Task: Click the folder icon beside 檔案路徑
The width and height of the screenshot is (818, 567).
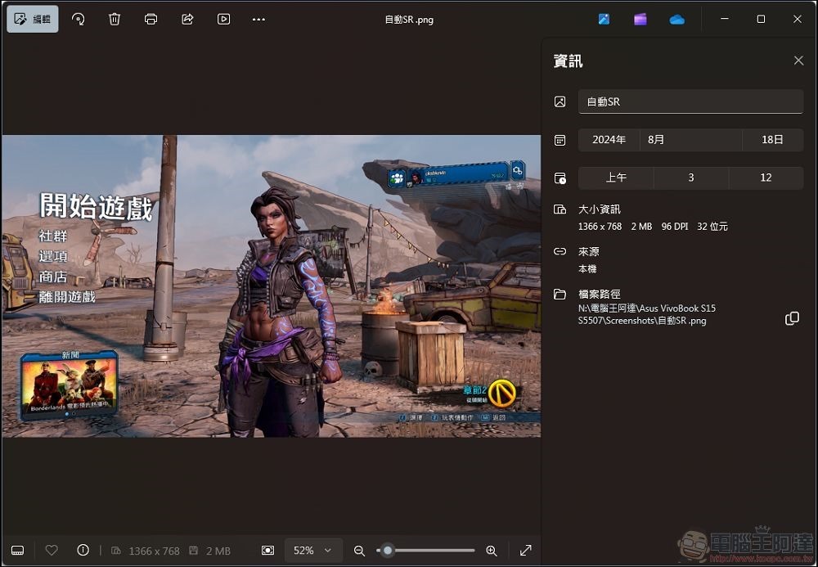Action: [560, 294]
